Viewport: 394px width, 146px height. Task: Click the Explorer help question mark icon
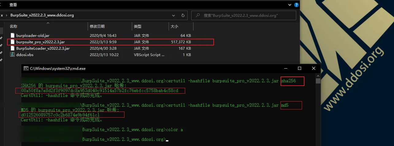click(x=296, y=5)
